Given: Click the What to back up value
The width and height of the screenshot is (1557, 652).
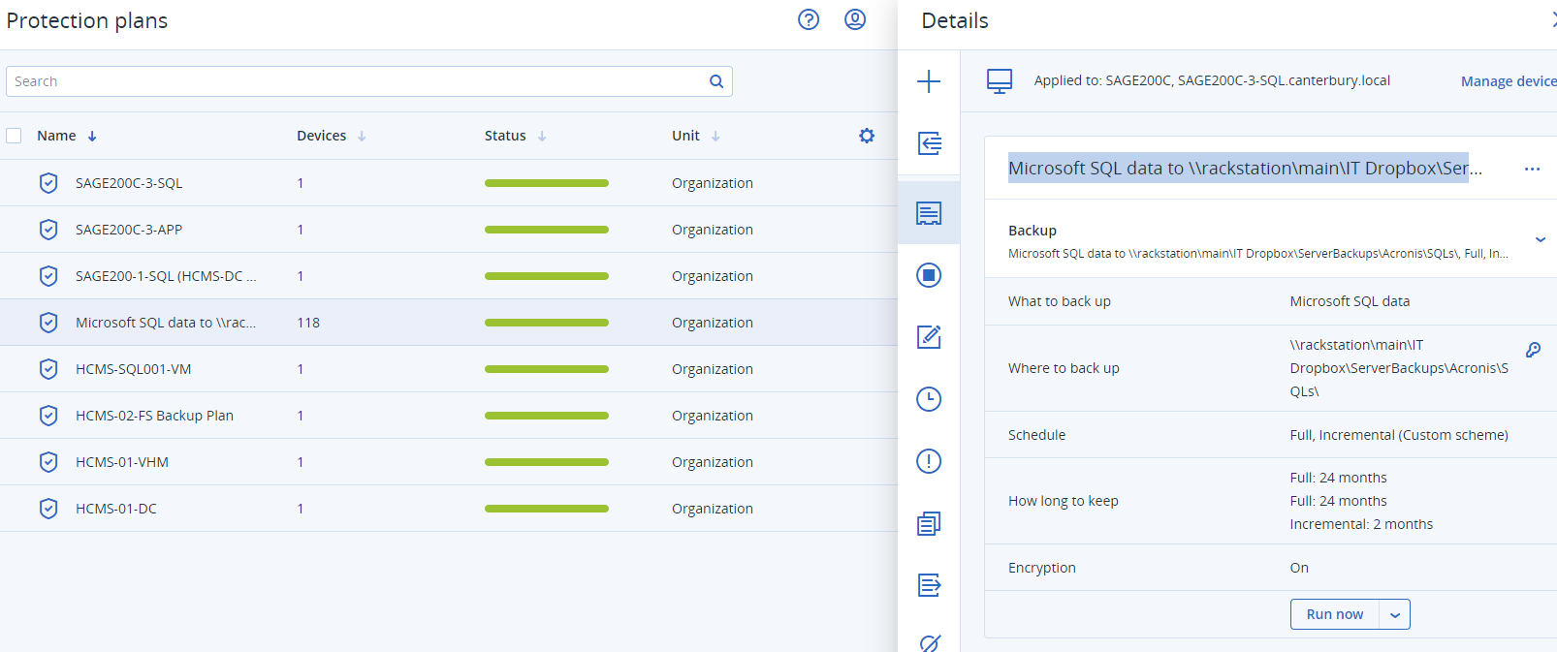Looking at the screenshot, I should pyautogui.click(x=1350, y=301).
